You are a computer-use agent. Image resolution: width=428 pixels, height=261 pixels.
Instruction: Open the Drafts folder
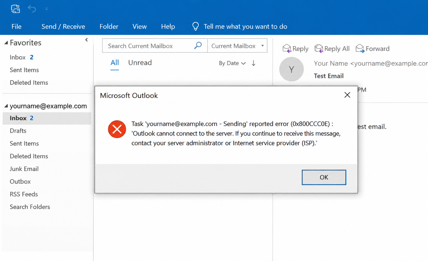[18, 131]
